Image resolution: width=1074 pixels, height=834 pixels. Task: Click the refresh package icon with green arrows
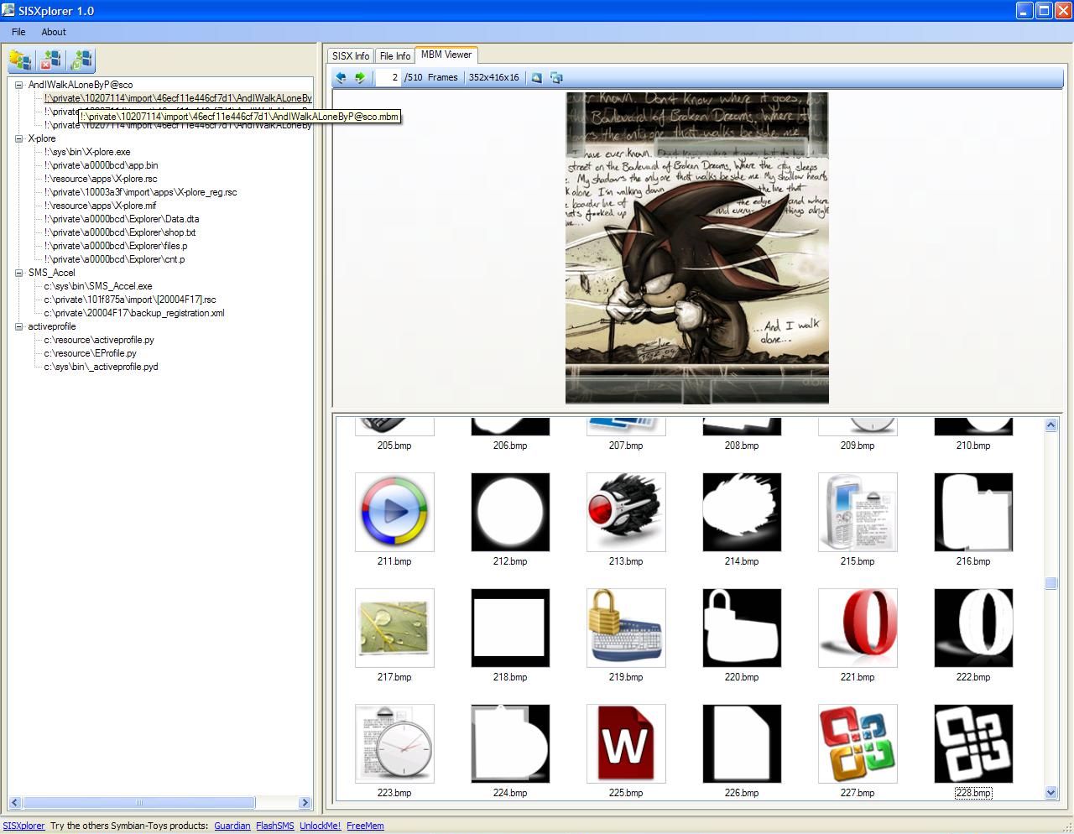82,60
